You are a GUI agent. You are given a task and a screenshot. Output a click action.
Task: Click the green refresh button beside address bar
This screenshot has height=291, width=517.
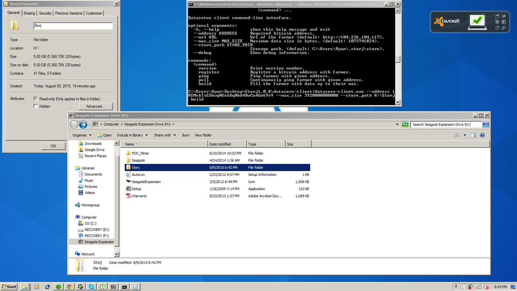[x=405, y=125]
